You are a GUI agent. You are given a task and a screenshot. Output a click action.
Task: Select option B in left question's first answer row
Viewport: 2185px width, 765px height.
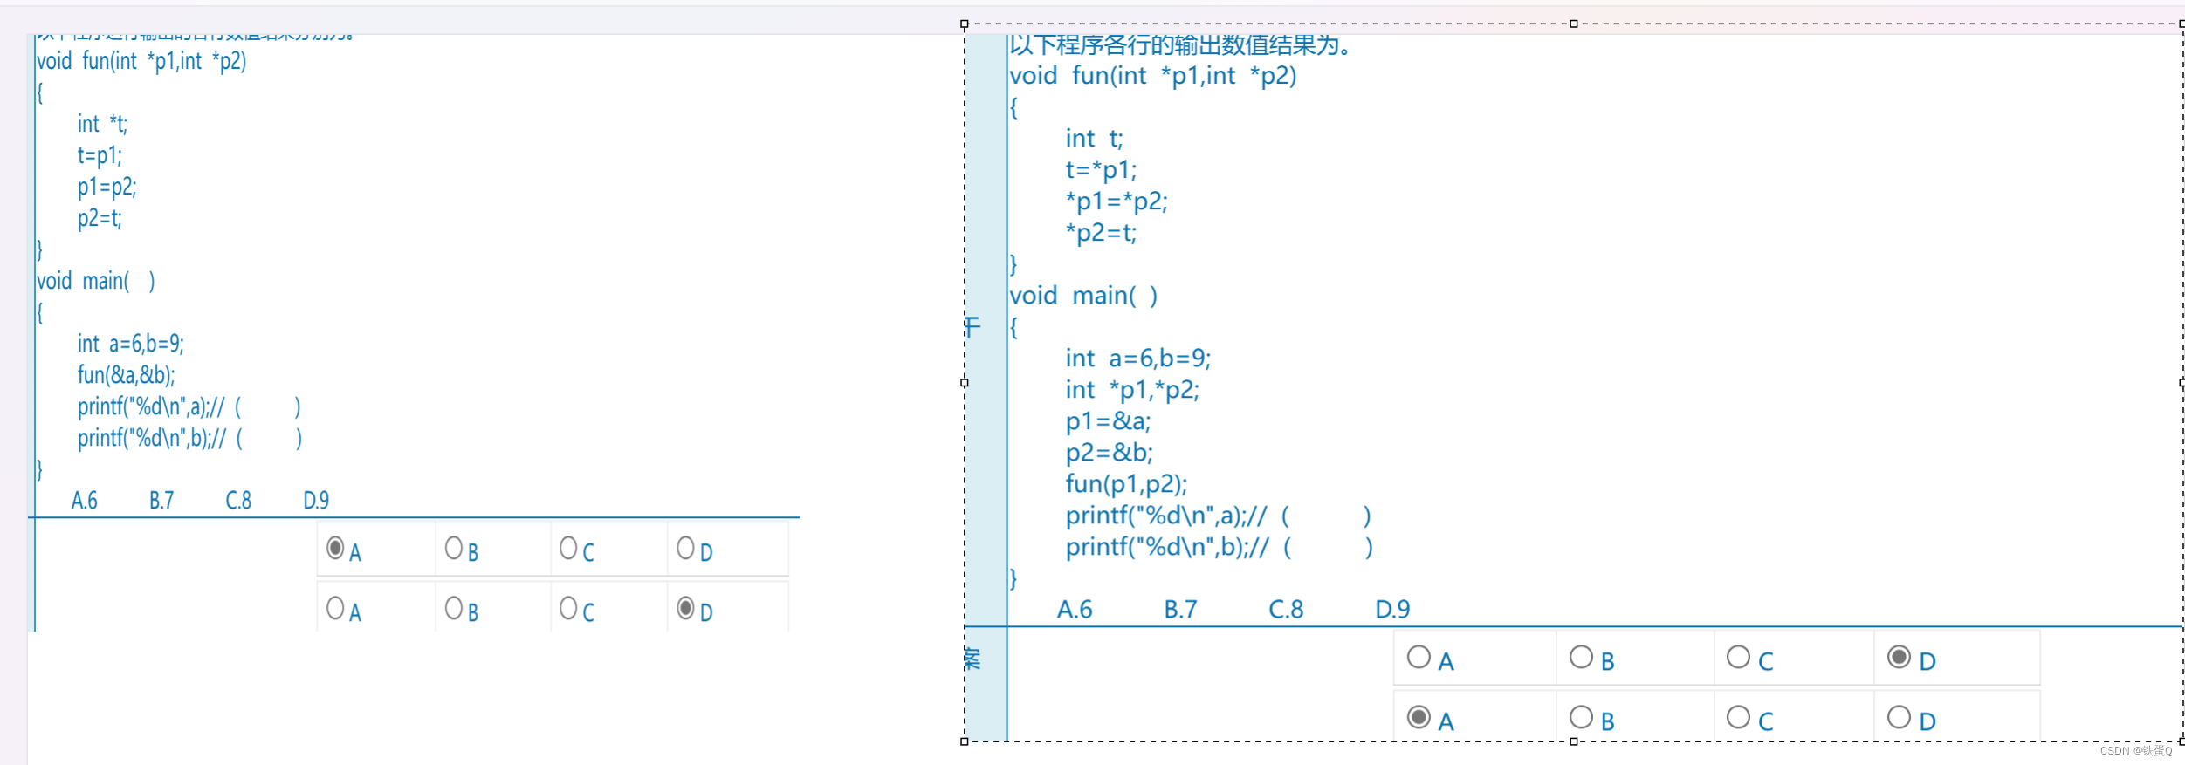pyautogui.click(x=454, y=548)
